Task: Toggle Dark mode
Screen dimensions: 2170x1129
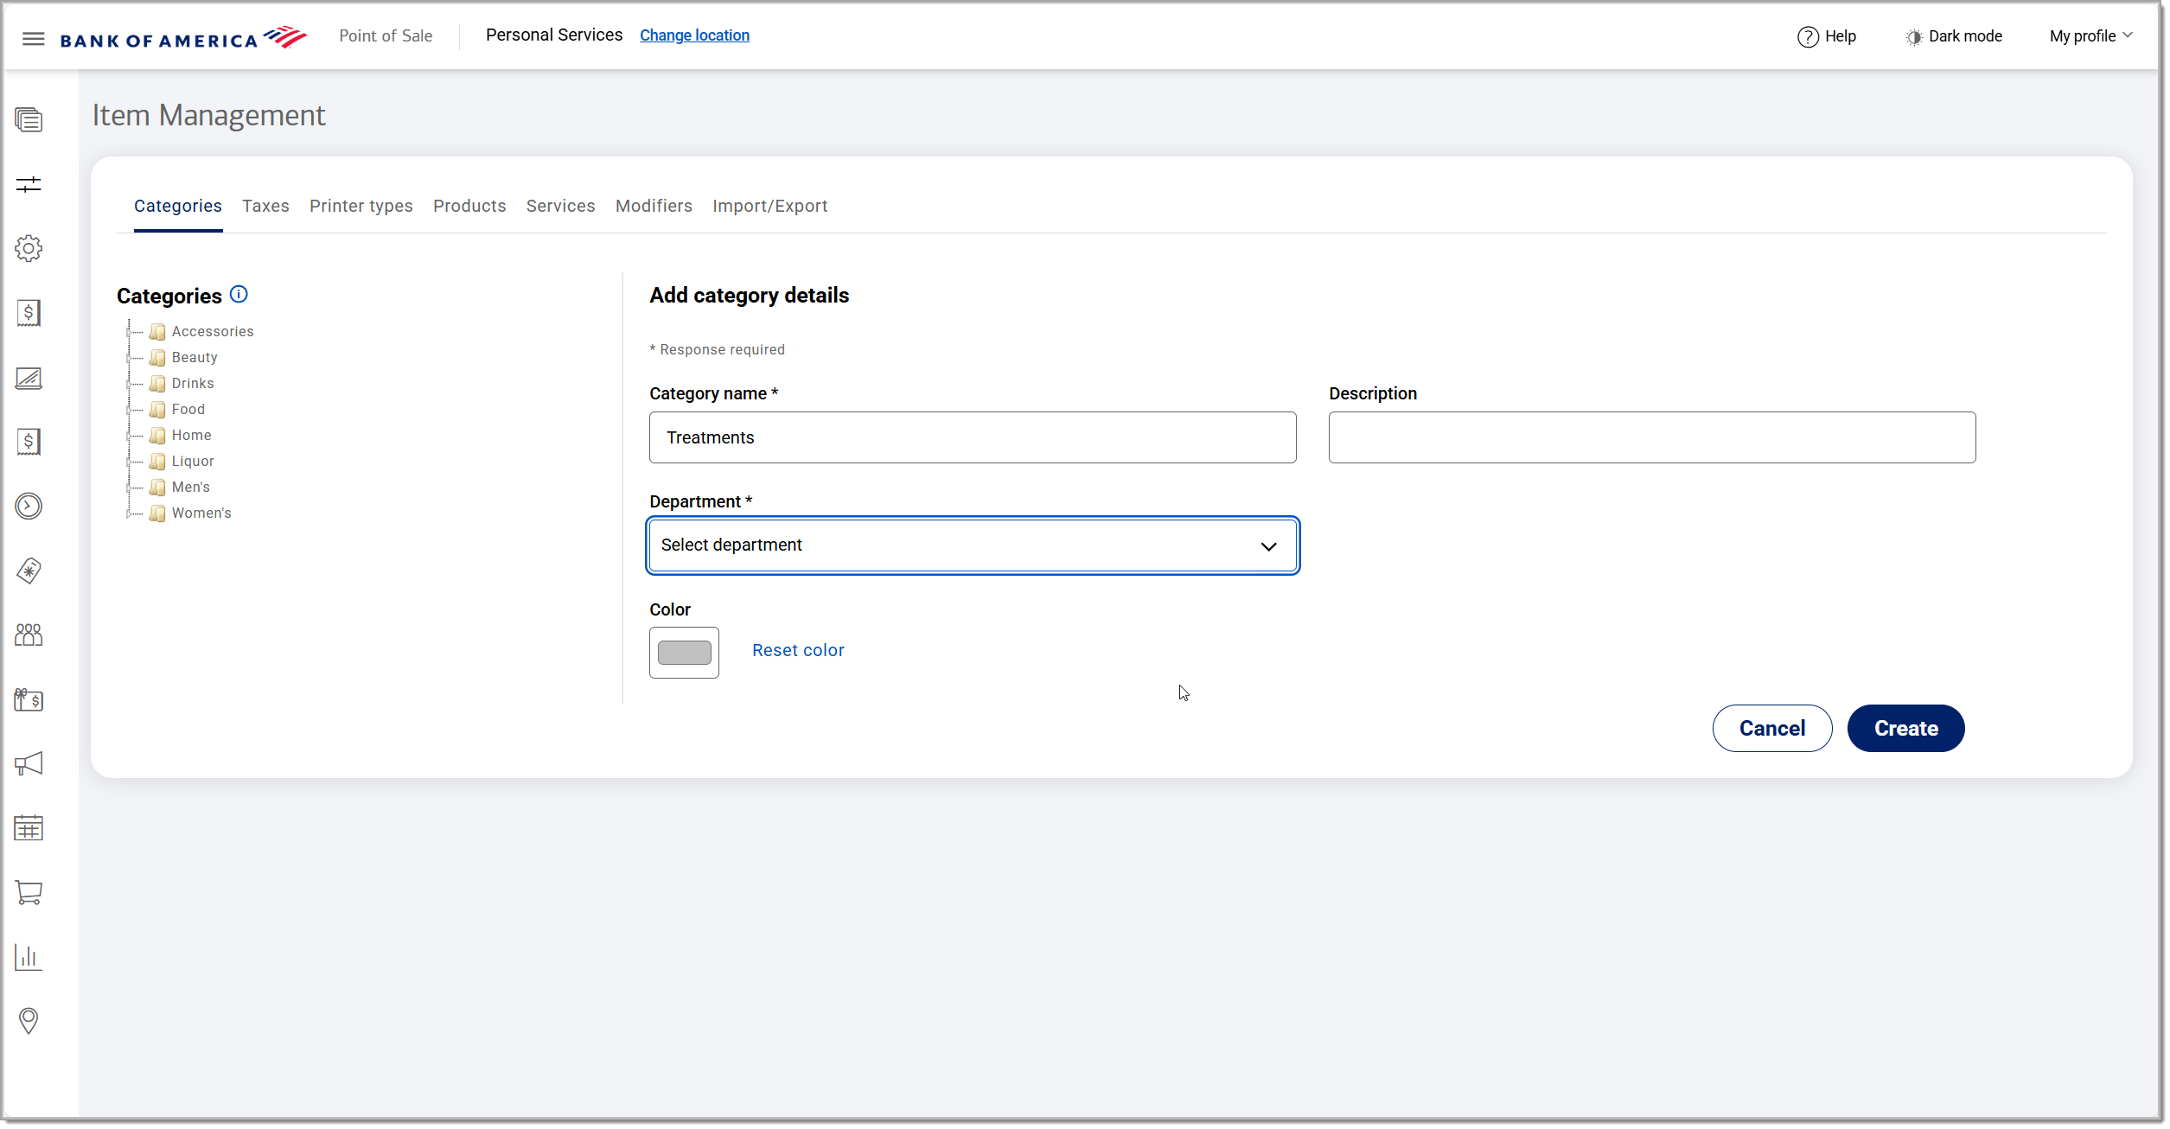Action: coord(1954,36)
